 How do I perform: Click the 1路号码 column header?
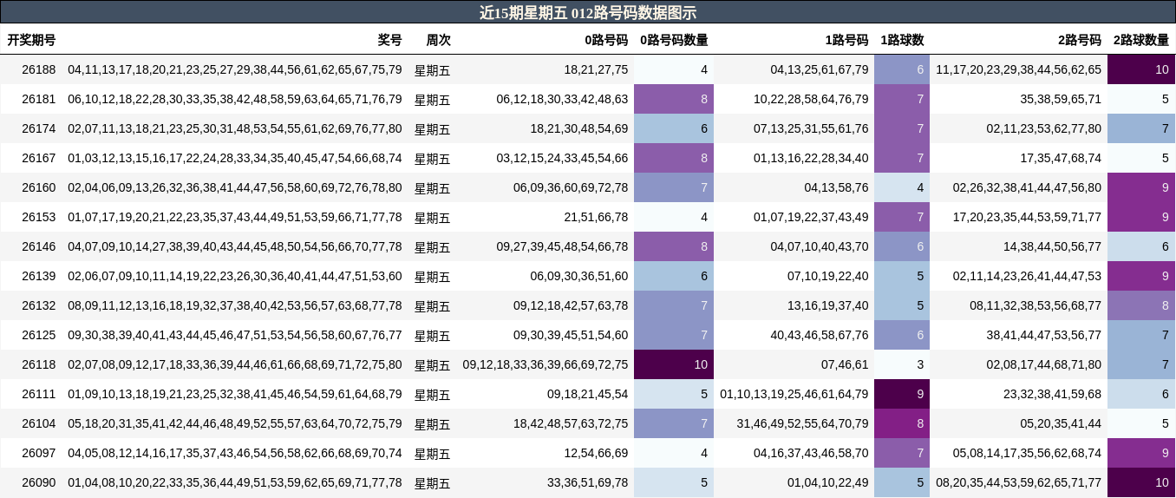[x=846, y=40]
